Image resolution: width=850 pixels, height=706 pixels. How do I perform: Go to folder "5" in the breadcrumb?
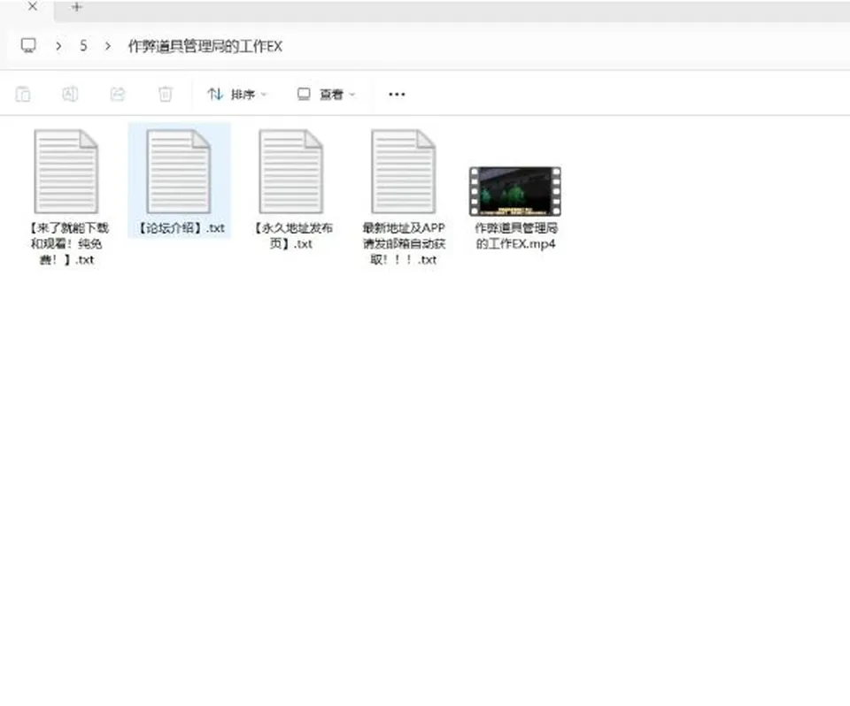tap(83, 46)
